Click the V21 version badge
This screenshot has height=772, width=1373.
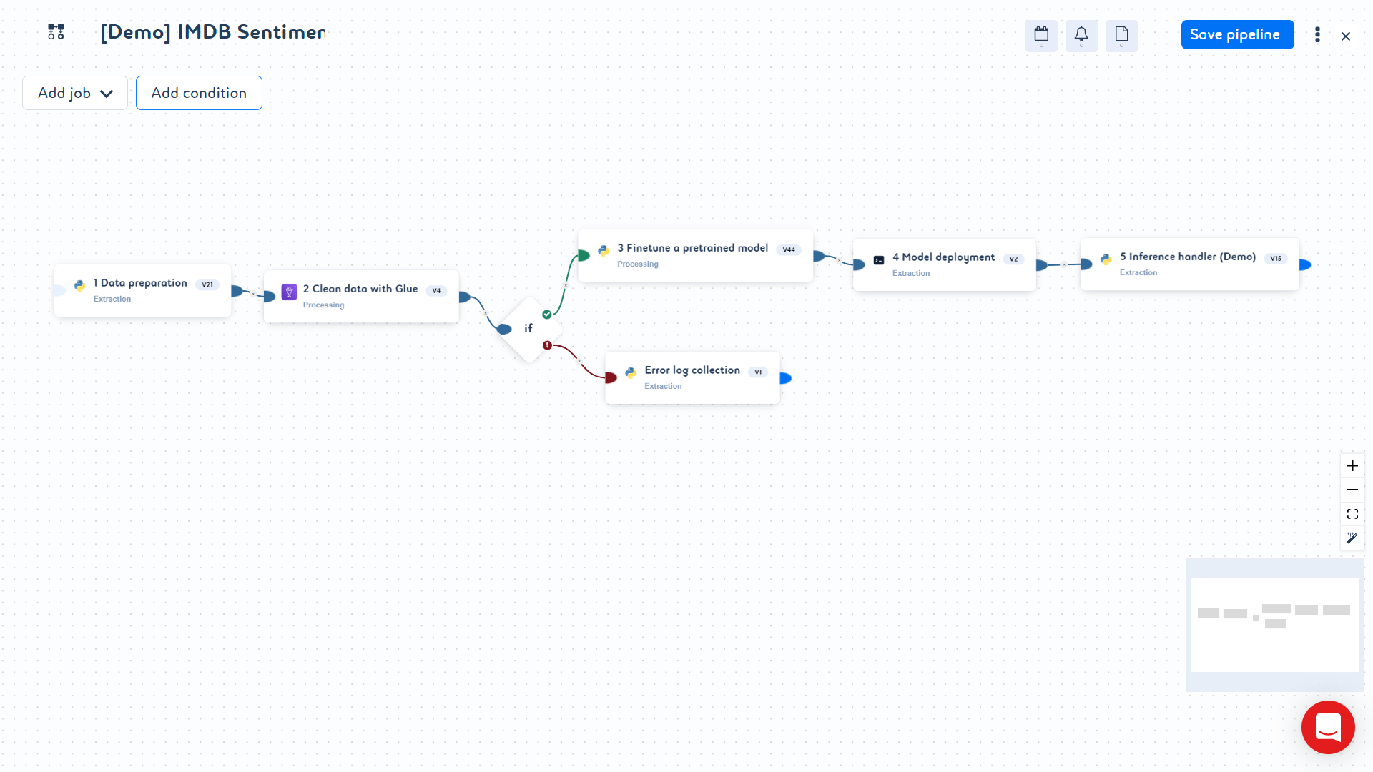click(207, 284)
